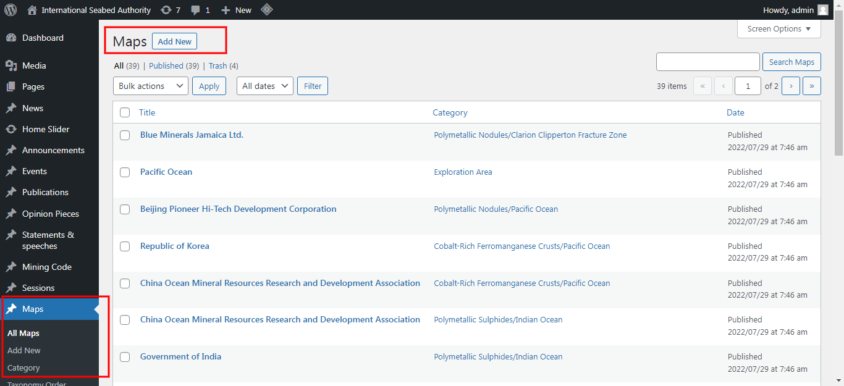Click the Apply button

pyautogui.click(x=209, y=86)
